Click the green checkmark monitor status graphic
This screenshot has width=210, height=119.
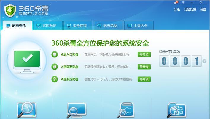click(x=27, y=61)
